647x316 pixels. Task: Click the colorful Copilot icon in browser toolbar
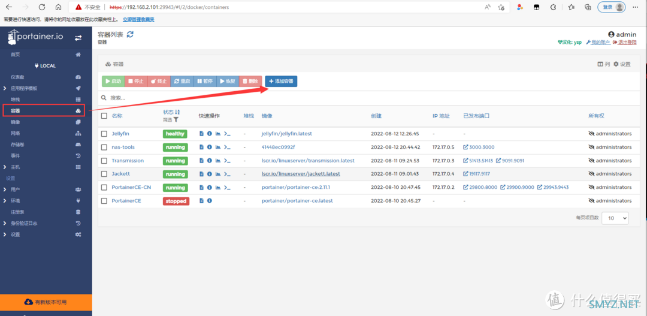coord(520,7)
